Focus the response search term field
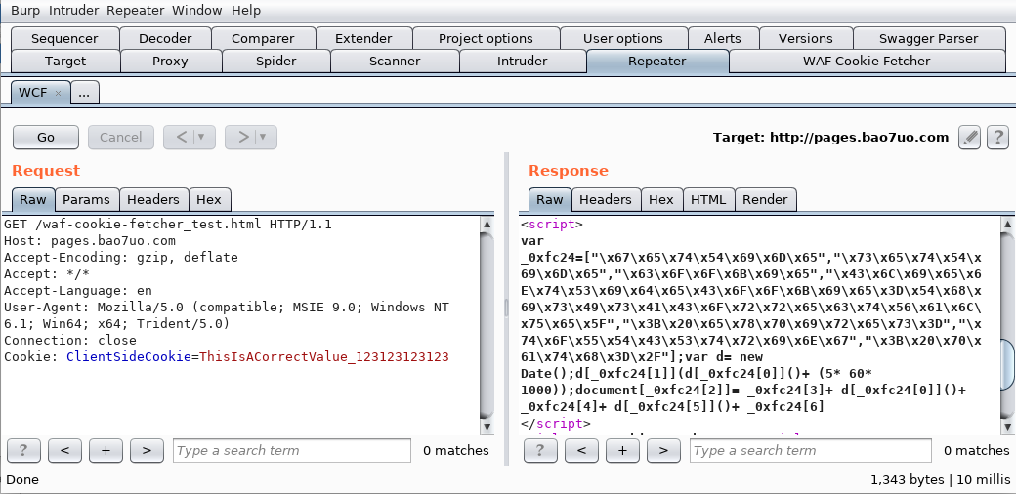Screen dimensions: 1016x494 [x=811, y=451]
